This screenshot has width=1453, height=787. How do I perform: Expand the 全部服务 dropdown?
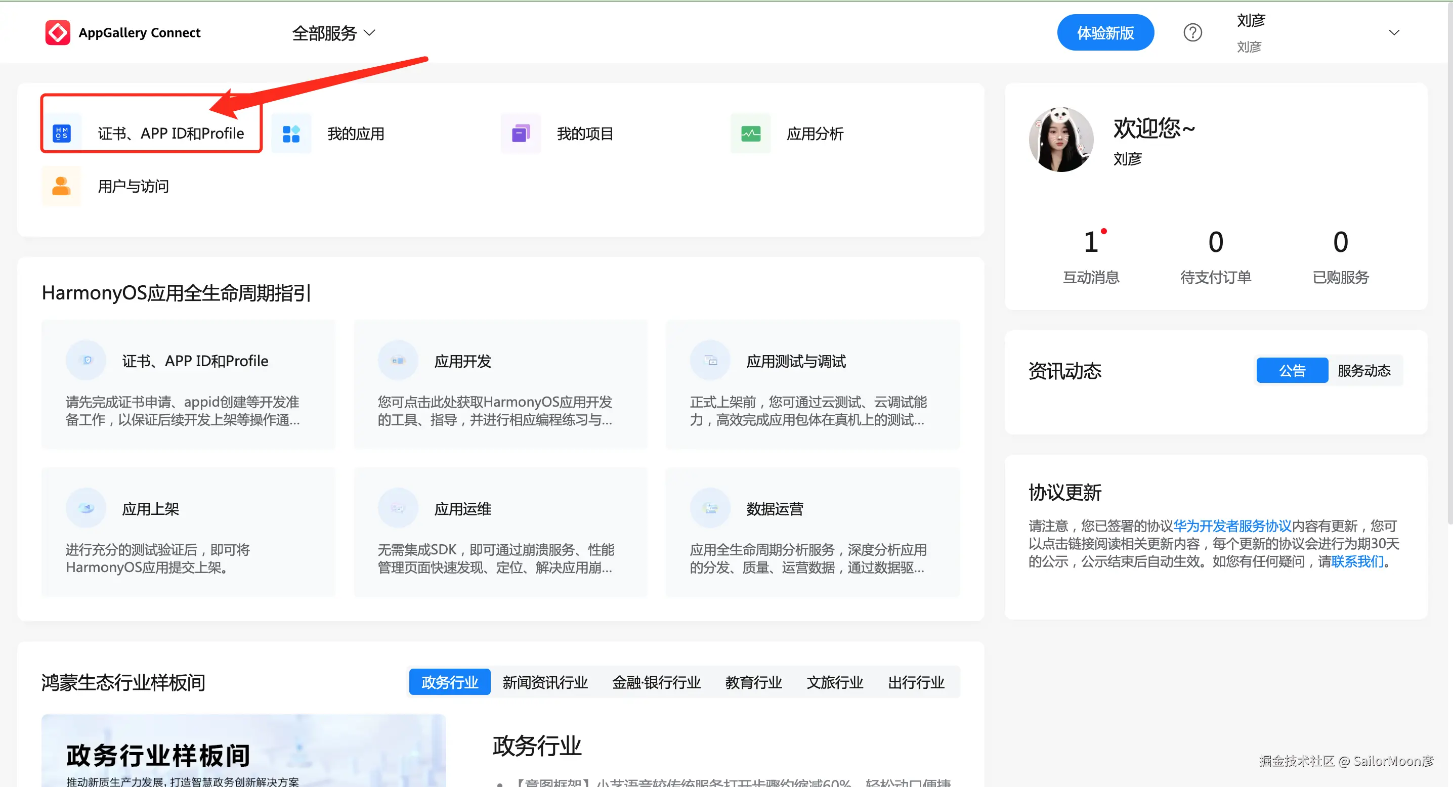(x=333, y=33)
